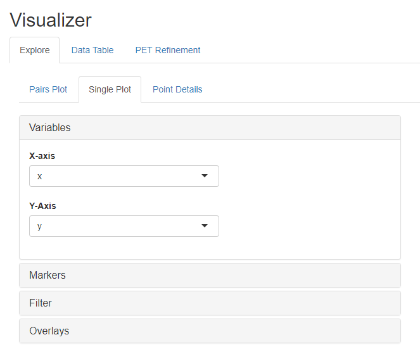Select the Single Plot sub-tab
This screenshot has height=361, width=420.
coord(110,89)
